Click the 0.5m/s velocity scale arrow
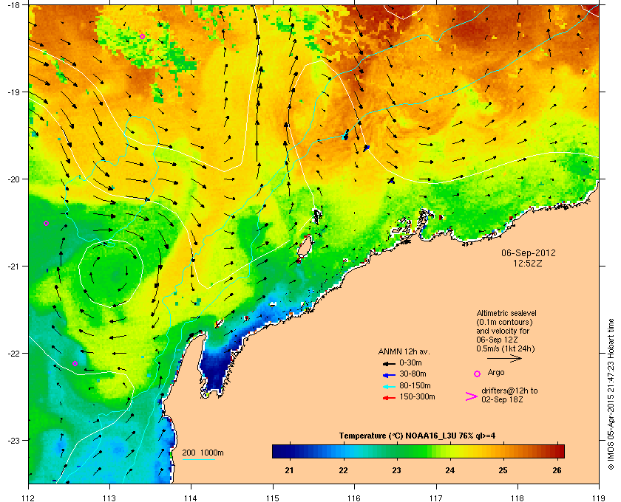The image size is (621, 502). tap(504, 358)
